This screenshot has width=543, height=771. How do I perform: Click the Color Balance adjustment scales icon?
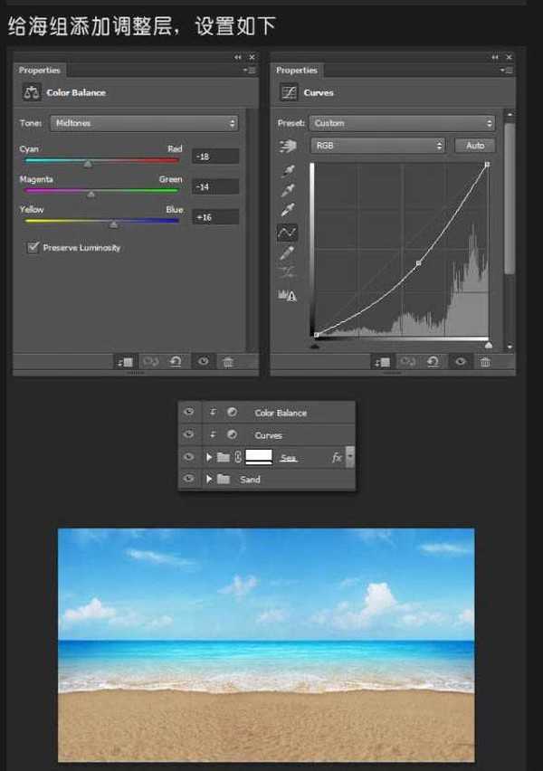click(x=32, y=92)
